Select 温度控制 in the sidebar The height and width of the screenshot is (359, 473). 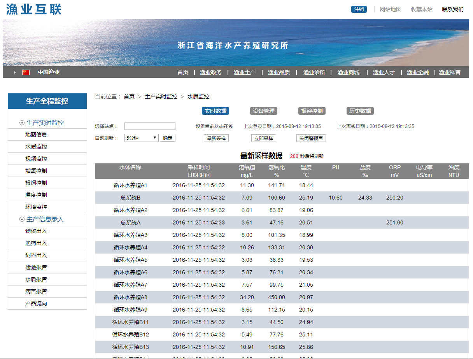click(x=36, y=195)
